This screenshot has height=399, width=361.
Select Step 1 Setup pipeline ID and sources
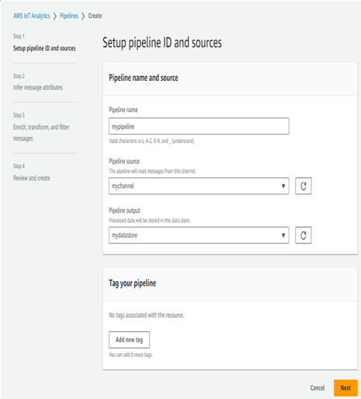(44, 48)
